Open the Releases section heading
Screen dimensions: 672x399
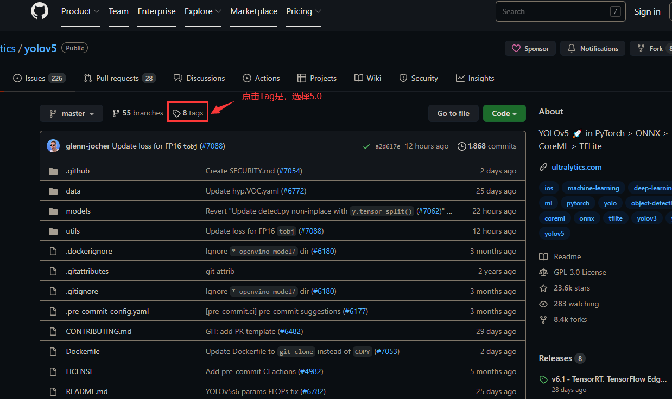pyautogui.click(x=555, y=358)
